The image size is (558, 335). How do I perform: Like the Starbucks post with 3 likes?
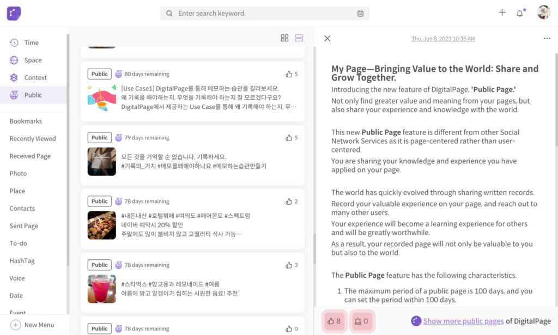tap(289, 265)
